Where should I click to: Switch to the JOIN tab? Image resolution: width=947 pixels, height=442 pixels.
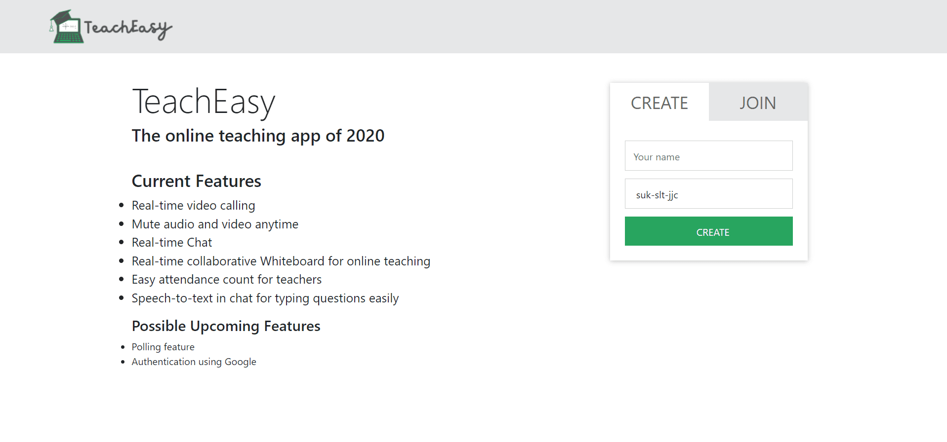(x=757, y=103)
